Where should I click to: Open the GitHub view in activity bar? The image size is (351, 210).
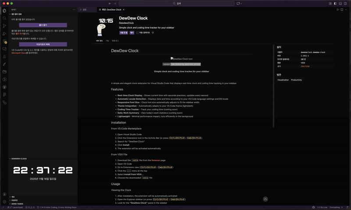click(4, 87)
